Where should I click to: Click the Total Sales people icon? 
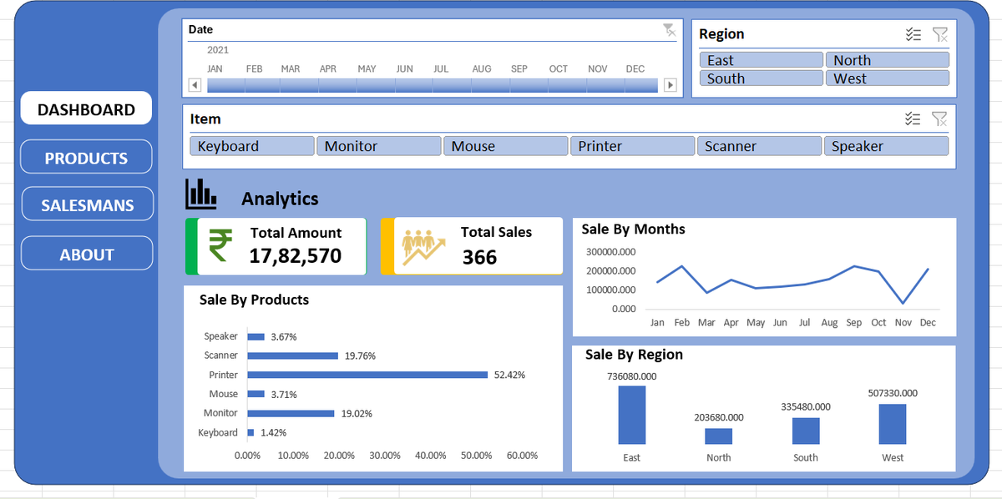point(424,248)
